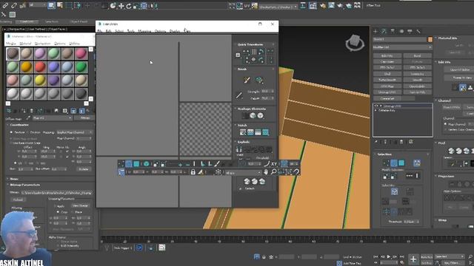Image resolution: width=474 pixels, height=266 pixels.
Task: Open Navigation menu in Material Editor
Action: point(43,44)
